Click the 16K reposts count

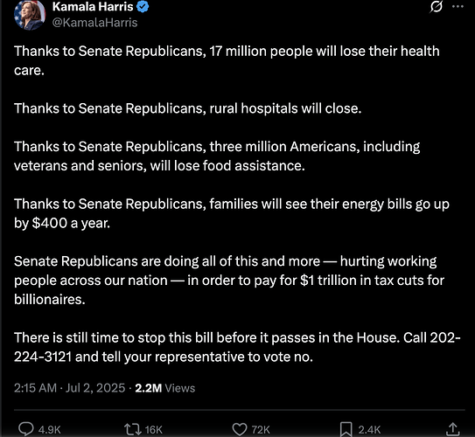pyautogui.click(x=154, y=430)
